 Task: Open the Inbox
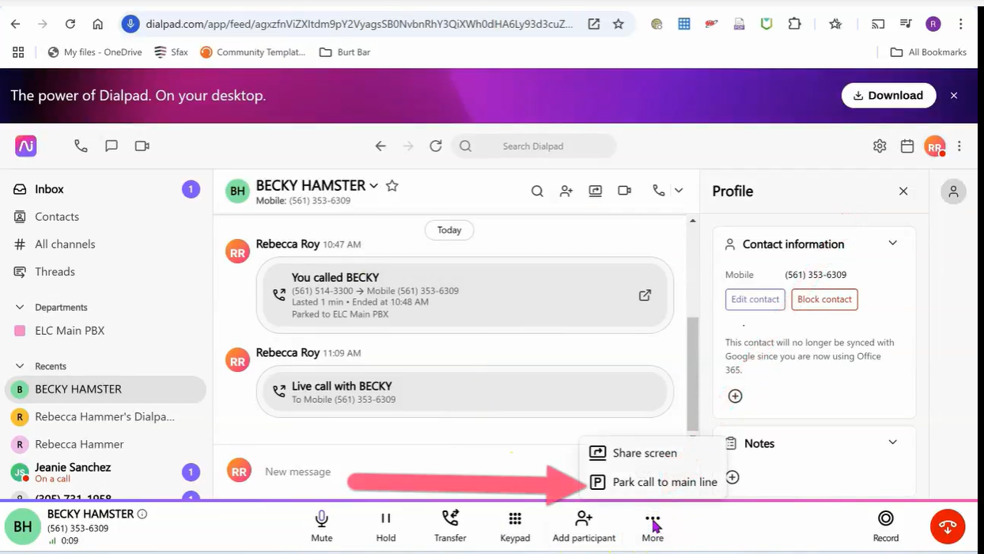click(x=105, y=189)
